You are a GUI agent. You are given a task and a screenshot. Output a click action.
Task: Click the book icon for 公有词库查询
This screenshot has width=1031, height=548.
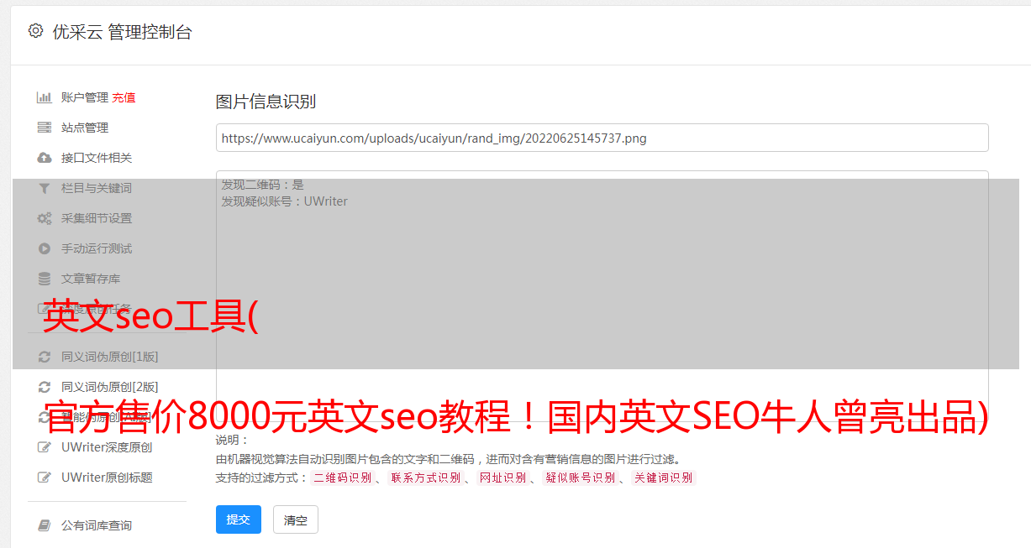(x=45, y=525)
